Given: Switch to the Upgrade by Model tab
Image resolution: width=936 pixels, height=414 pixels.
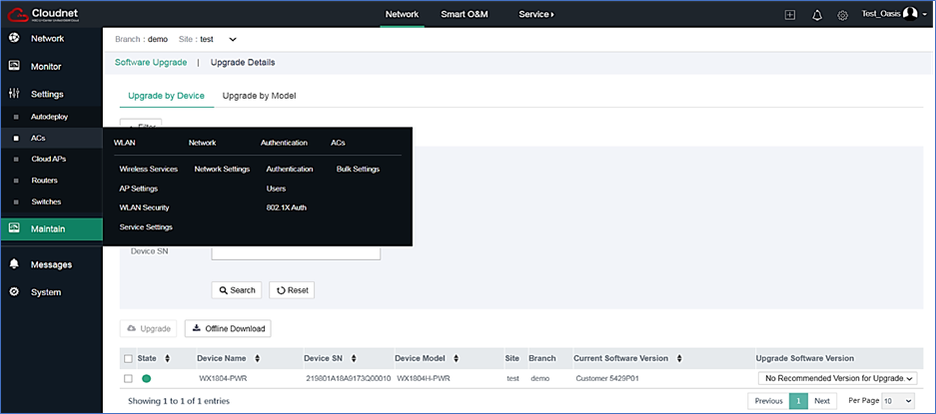Looking at the screenshot, I should point(259,96).
